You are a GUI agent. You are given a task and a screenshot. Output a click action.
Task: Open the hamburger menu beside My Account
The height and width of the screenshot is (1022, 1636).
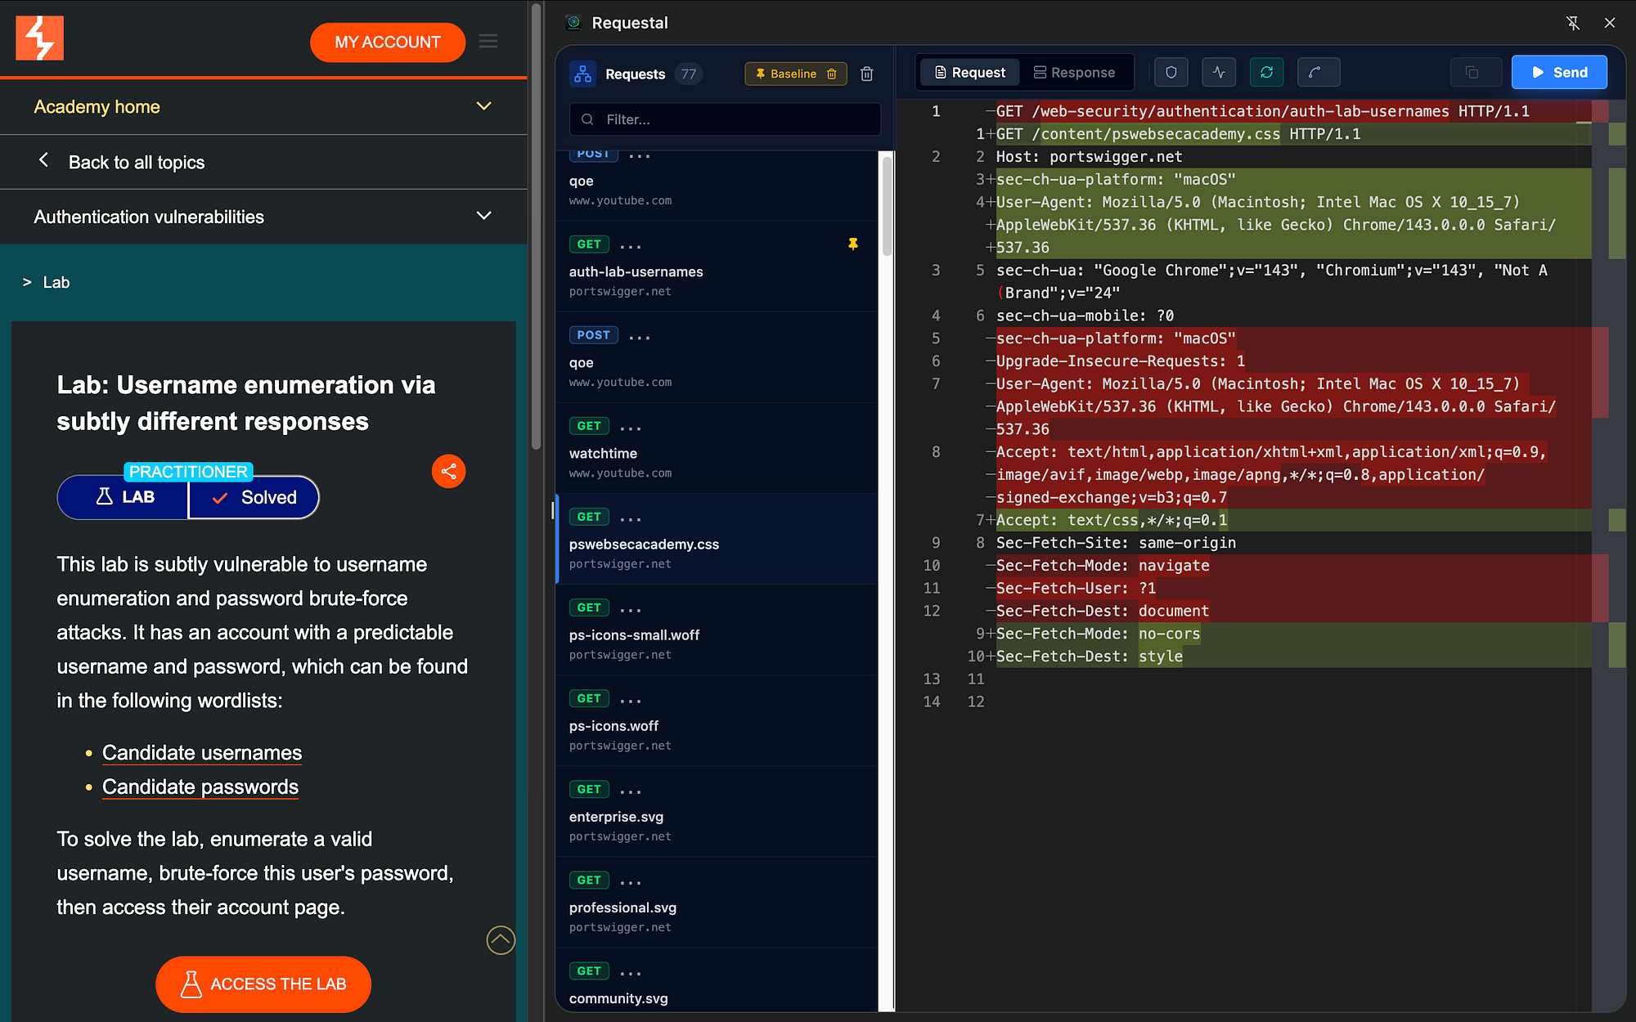[x=488, y=42]
